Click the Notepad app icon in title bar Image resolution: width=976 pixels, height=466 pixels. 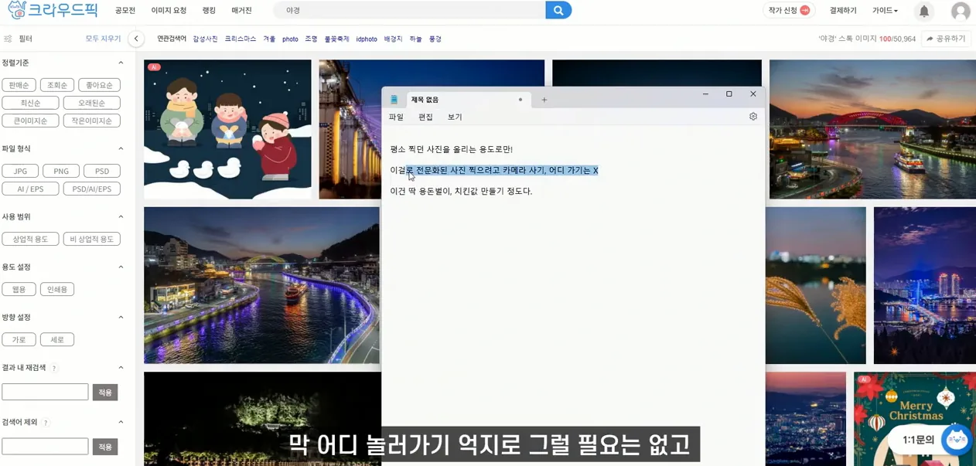tap(394, 100)
